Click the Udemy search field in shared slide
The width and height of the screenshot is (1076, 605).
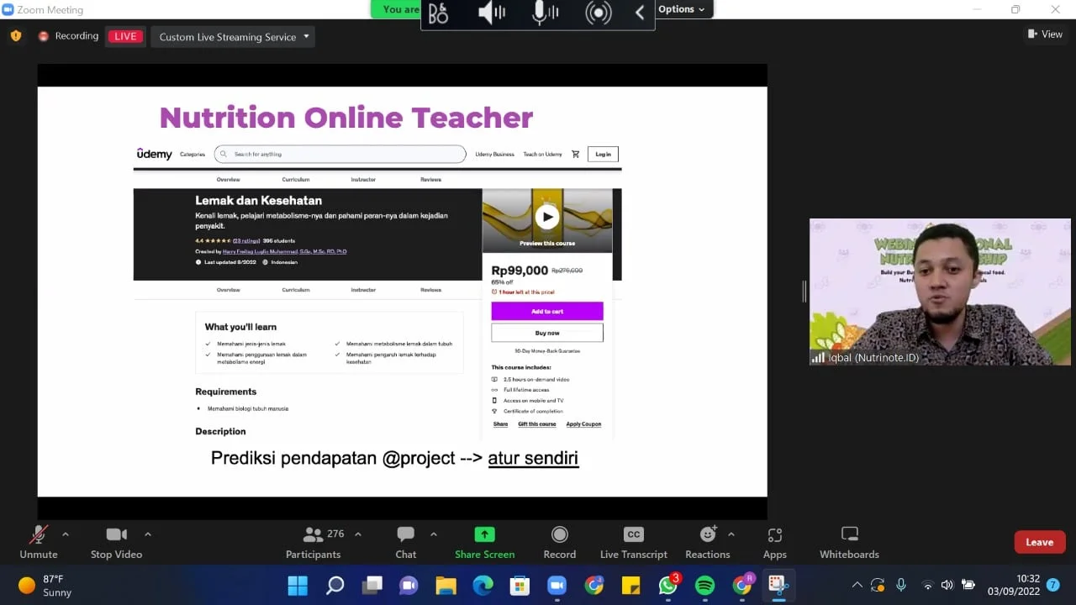[x=340, y=154]
